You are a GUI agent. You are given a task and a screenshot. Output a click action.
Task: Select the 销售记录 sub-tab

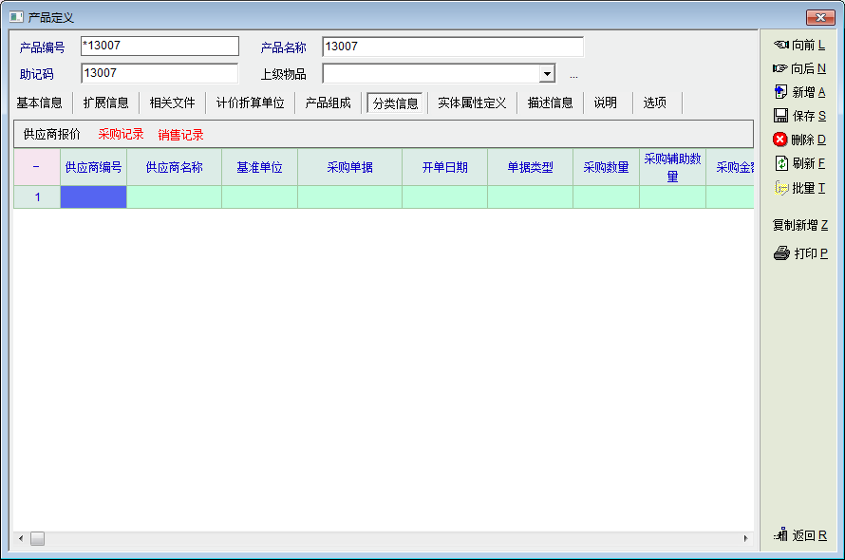(x=180, y=135)
